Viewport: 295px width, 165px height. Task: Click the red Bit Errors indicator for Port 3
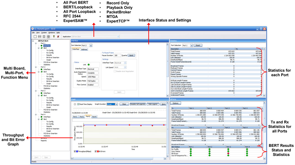click(x=228, y=153)
